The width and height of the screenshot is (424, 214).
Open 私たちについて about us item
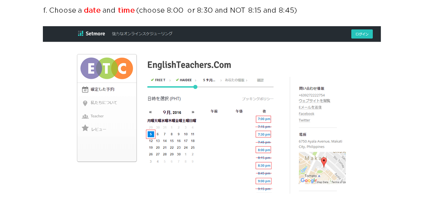point(104,102)
